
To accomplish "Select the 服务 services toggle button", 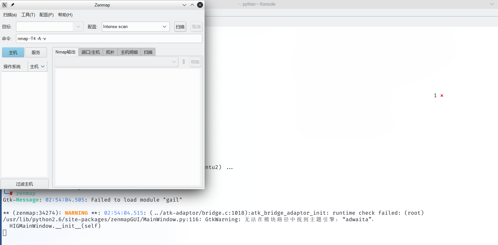I will tap(36, 53).
